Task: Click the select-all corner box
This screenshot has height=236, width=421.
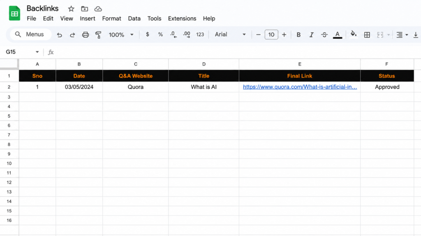Action: [9, 64]
